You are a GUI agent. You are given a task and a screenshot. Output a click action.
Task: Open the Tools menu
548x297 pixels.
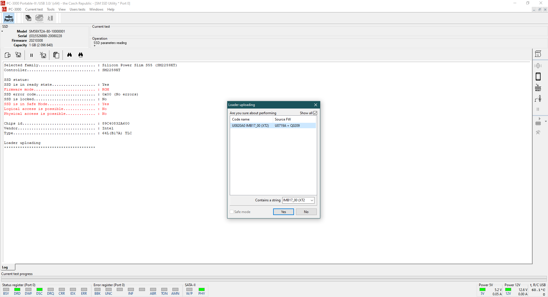pos(51,9)
